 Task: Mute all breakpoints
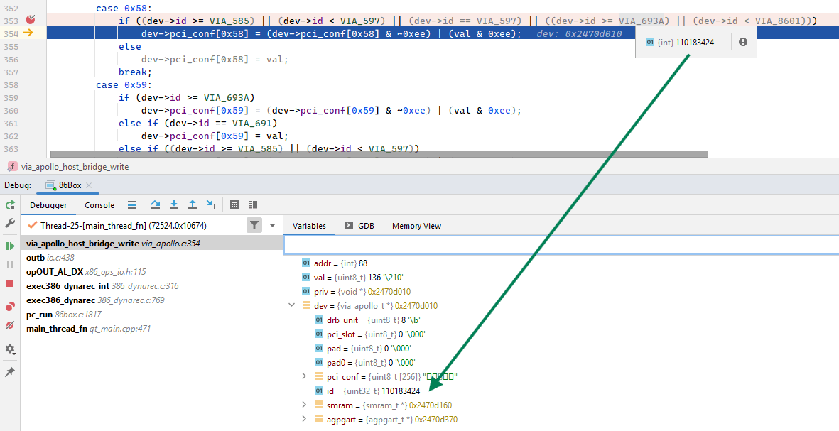click(10, 325)
